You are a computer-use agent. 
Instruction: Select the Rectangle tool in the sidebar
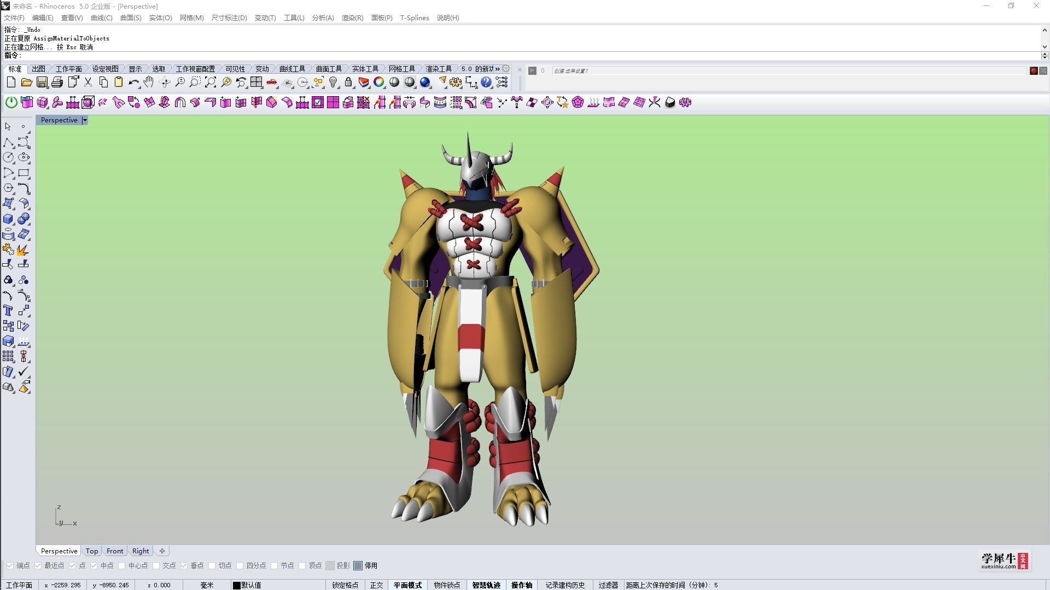24,173
